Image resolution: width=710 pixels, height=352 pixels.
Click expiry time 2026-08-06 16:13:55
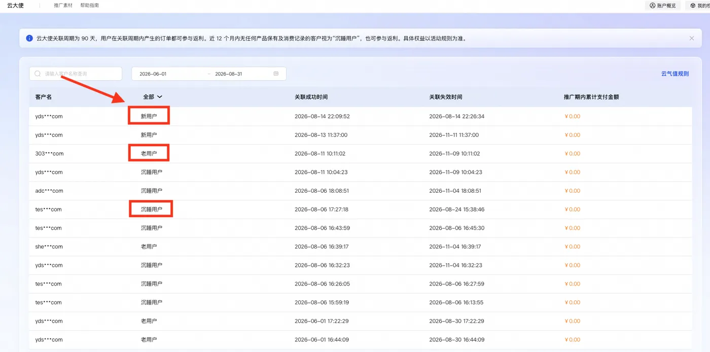pyautogui.click(x=456, y=302)
